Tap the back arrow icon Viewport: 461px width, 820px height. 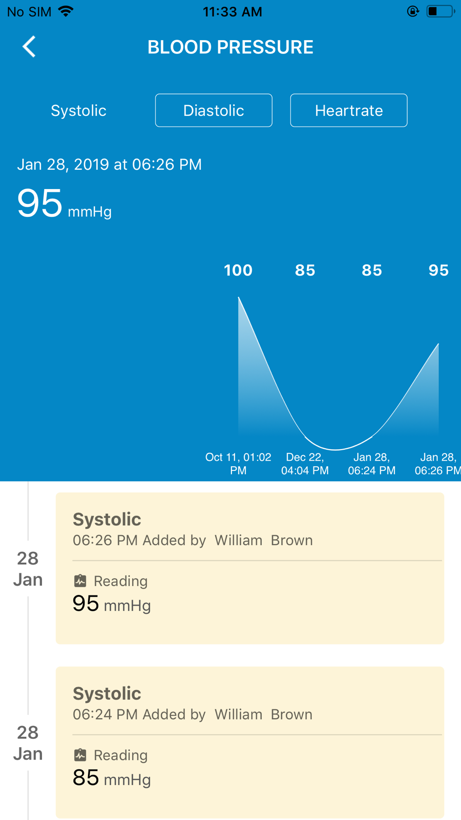coord(29,47)
